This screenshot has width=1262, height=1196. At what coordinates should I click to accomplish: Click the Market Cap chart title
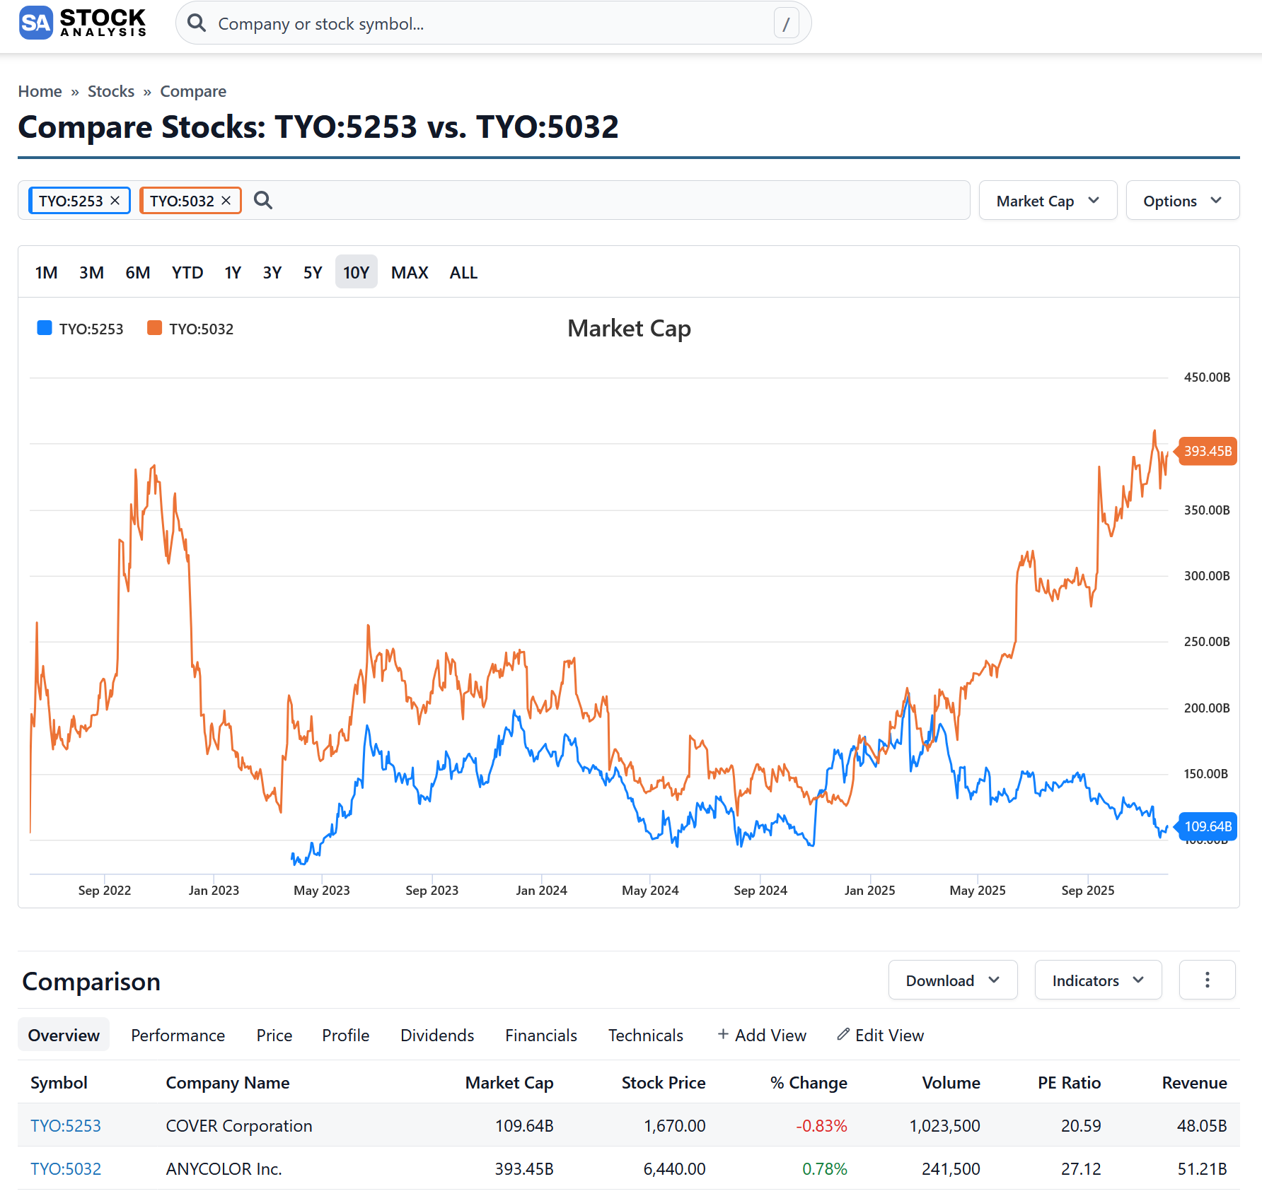click(x=630, y=329)
